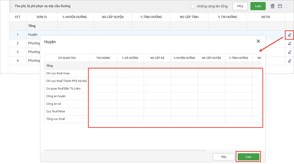Click % XÃ HƯỞNG cell for Công an huyện
294x164 pixels.
coord(130,96)
